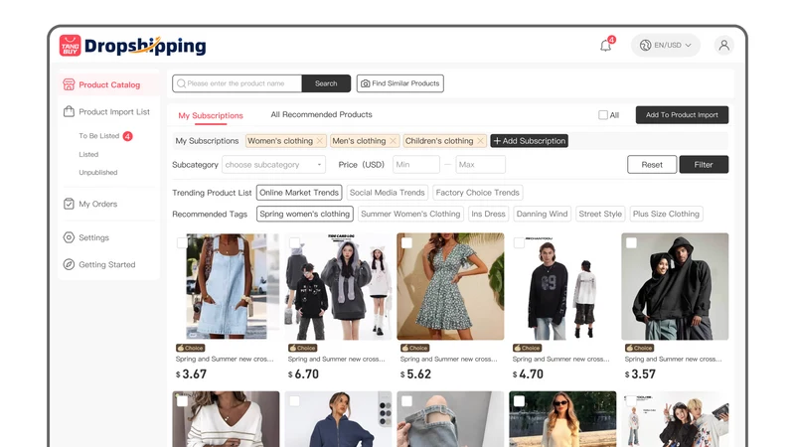
Task: Open the black hoodie couple thumbnail
Action: click(675, 286)
